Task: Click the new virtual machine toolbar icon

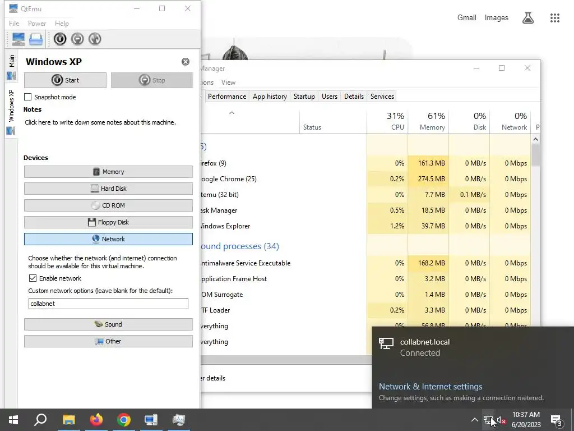Action: pos(18,39)
